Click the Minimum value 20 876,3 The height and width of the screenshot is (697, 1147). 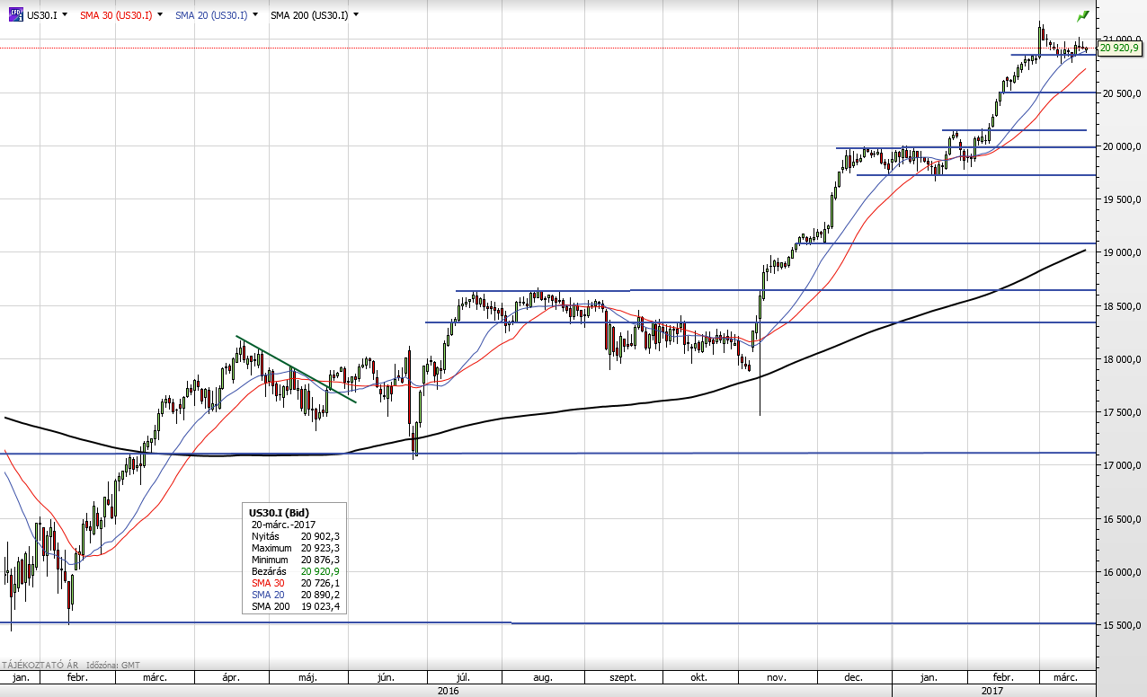click(320, 560)
